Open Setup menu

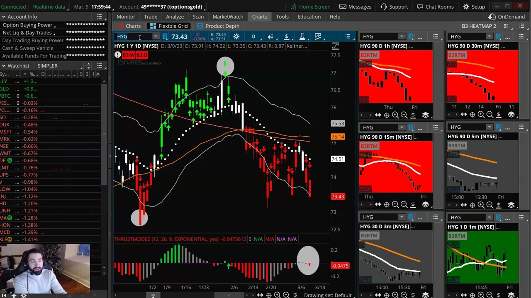pos(474,7)
